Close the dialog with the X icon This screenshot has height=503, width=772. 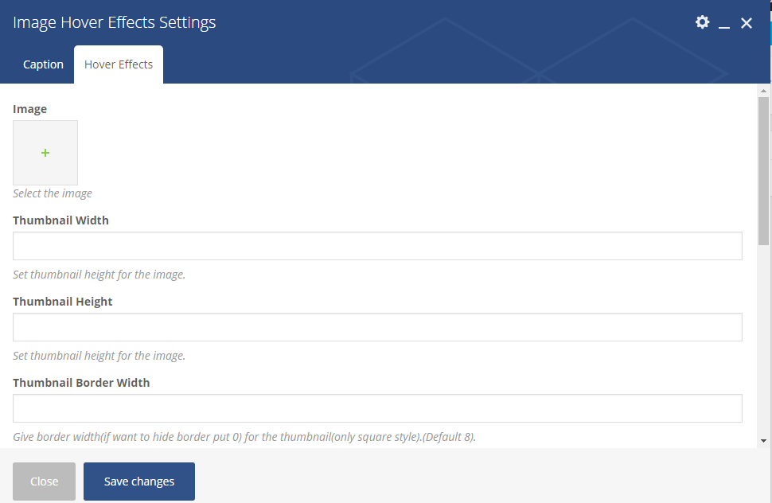(x=747, y=23)
